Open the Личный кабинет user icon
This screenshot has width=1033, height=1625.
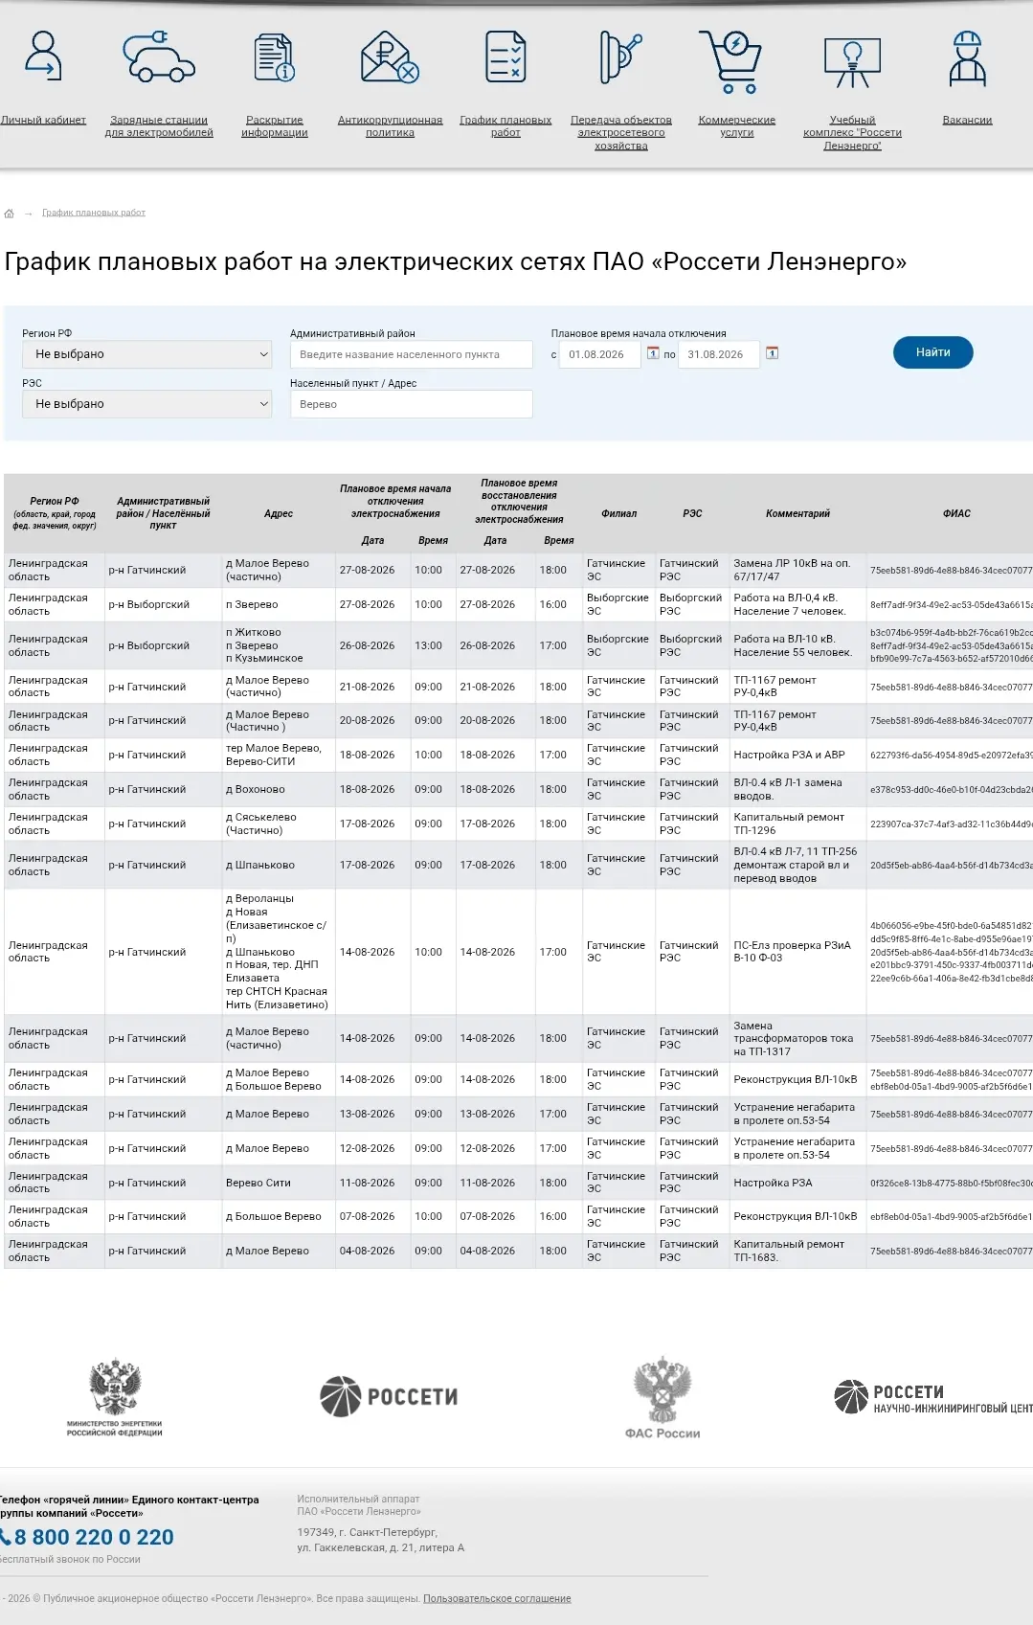[x=43, y=56]
